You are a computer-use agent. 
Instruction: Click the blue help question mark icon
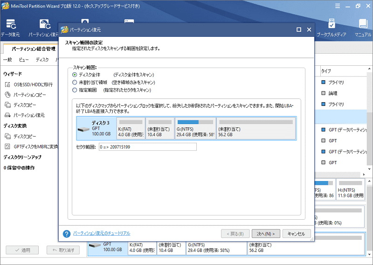(x=67, y=234)
